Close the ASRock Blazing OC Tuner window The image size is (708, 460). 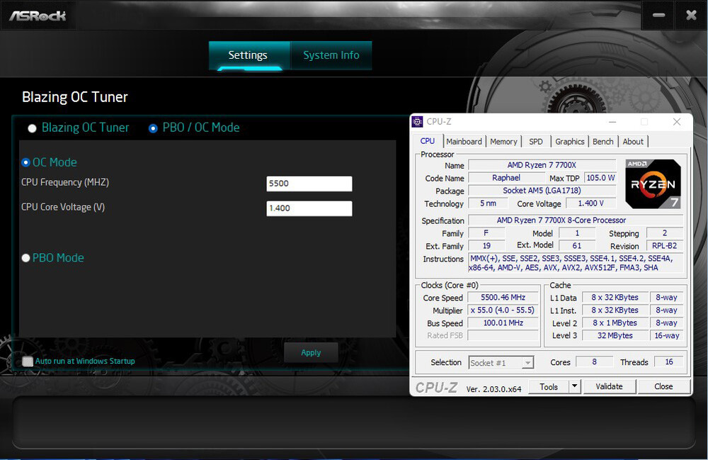coord(691,16)
